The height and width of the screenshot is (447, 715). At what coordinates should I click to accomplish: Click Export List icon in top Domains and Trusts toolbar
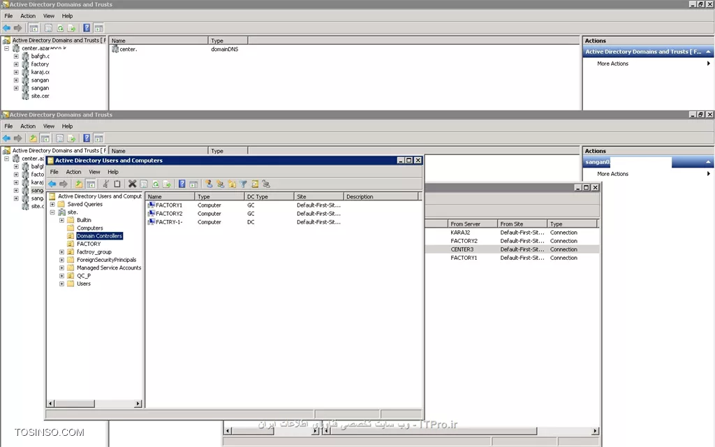pyautogui.click(x=72, y=28)
